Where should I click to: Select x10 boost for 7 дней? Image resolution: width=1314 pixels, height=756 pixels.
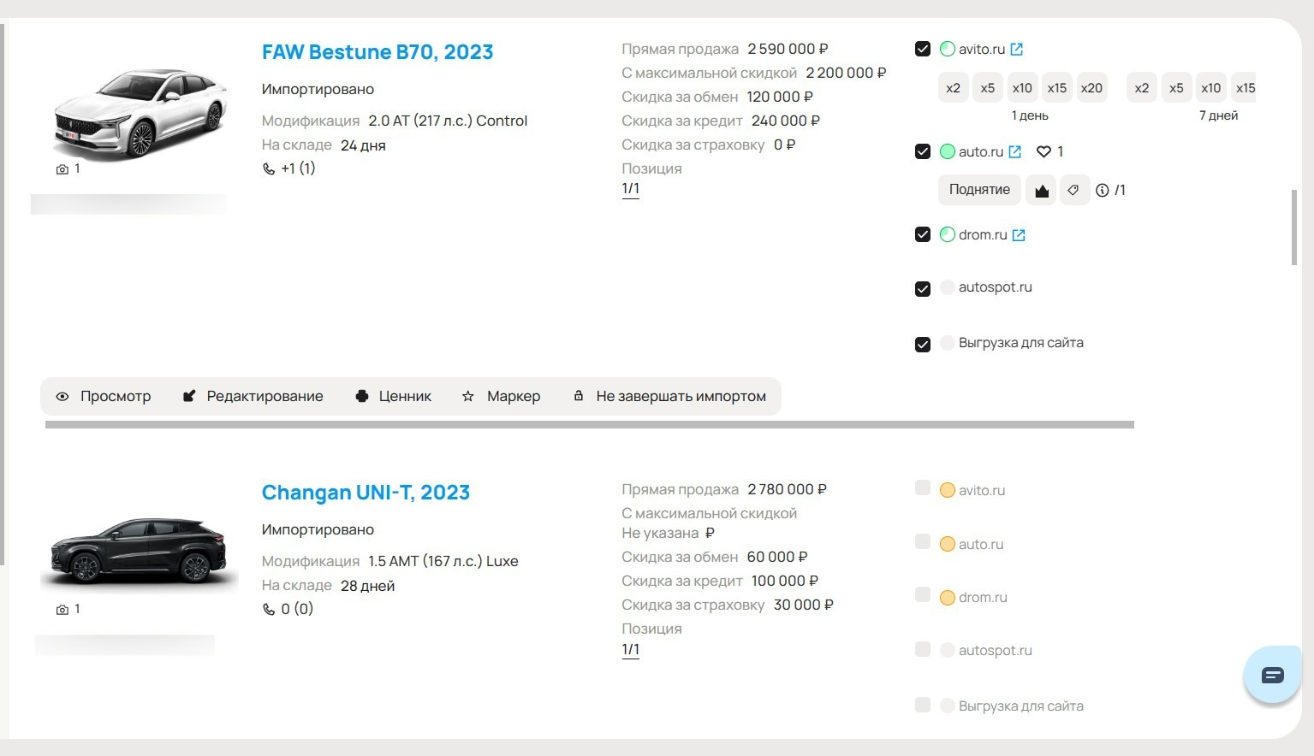coord(1210,88)
